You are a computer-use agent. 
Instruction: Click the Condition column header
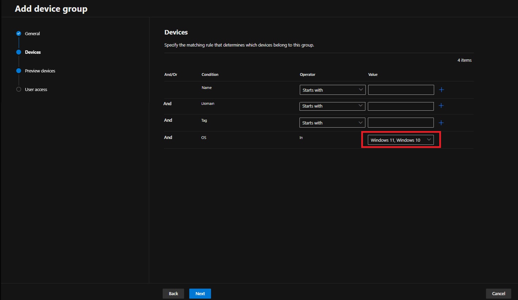coord(210,74)
